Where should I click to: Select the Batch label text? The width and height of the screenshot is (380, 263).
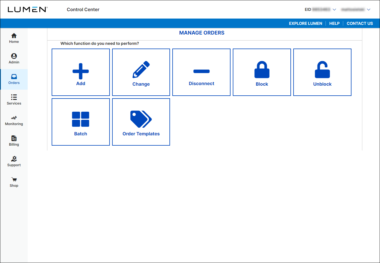pyautogui.click(x=81, y=134)
